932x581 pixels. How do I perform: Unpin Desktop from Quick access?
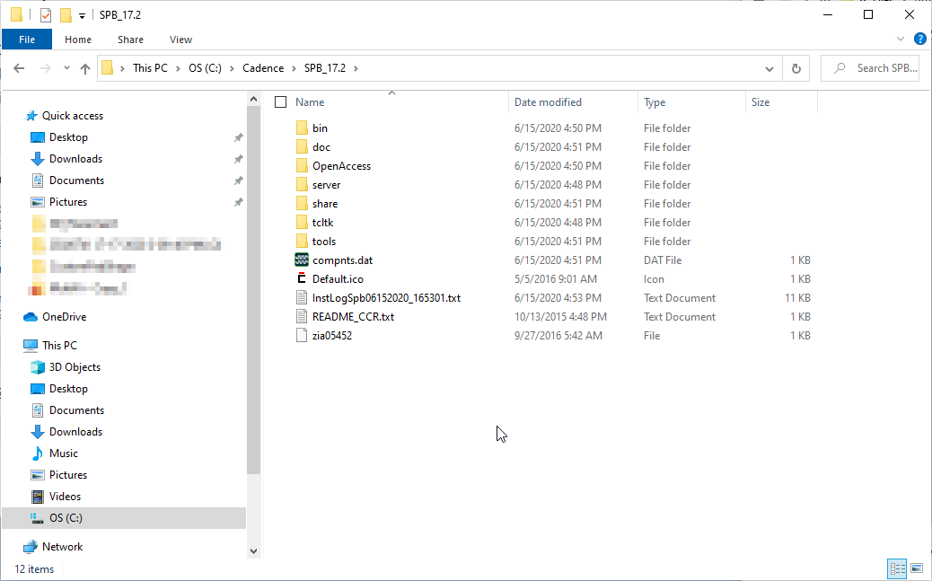[239, 136]
